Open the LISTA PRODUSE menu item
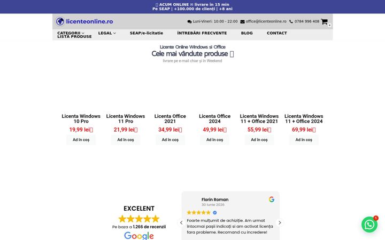The width and height of the screenshot is (385, 240). click(74, 36)
